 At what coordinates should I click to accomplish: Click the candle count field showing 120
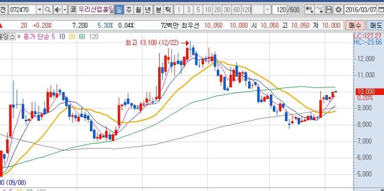tap(279, 10)
